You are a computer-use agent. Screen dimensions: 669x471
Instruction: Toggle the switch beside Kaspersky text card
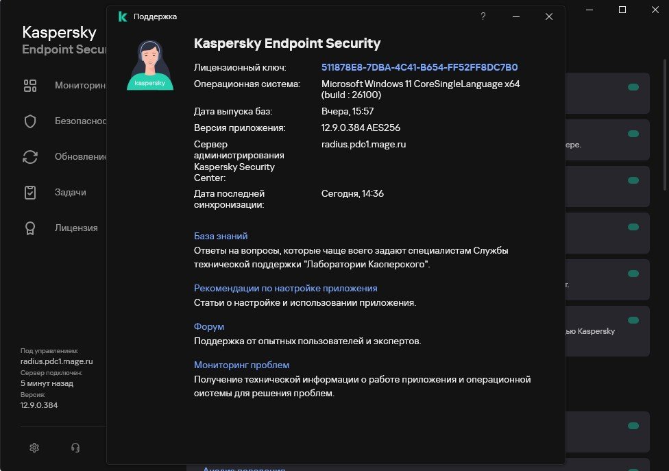click(633, 320)
